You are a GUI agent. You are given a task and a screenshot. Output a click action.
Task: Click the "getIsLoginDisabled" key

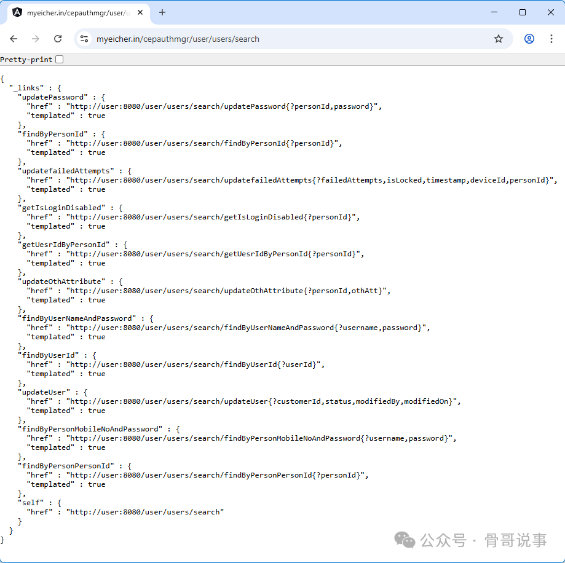pos(61,208)
